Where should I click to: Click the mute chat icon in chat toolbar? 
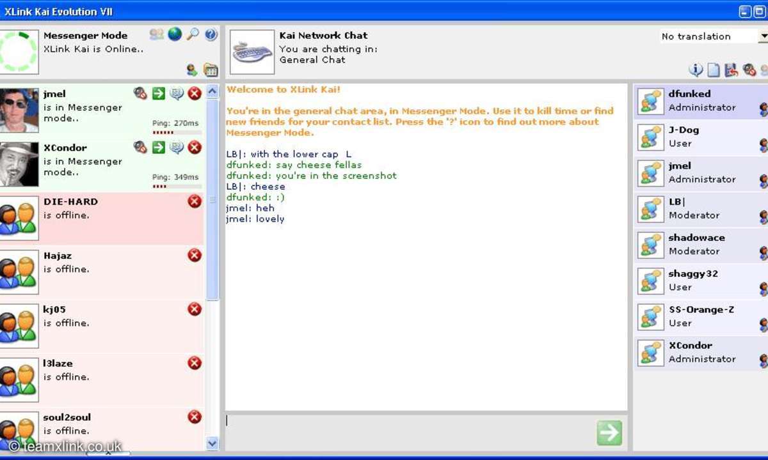pos(749,70)
